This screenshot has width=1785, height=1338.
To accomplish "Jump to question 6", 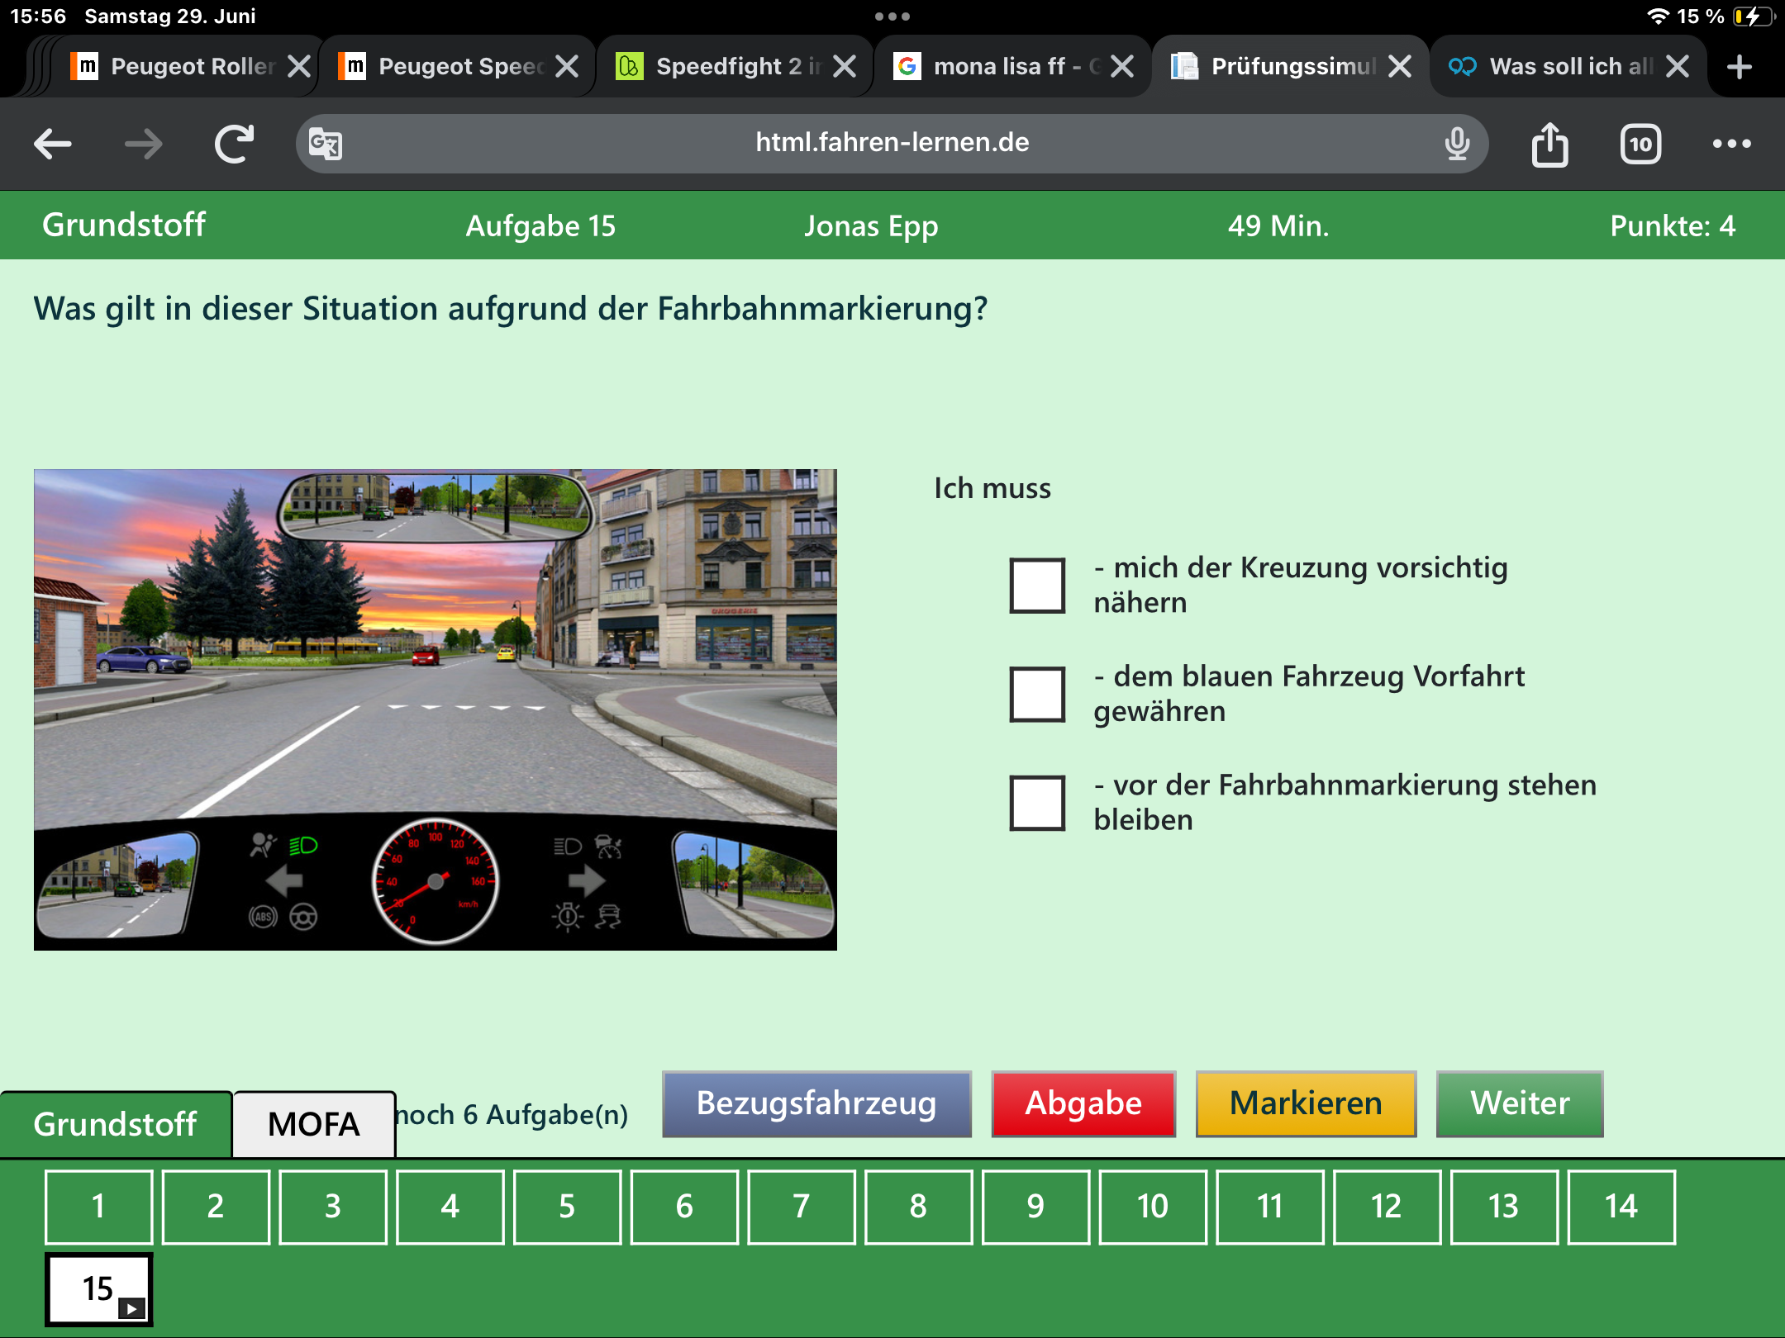I will pyautogui.click(x=684, y=1207).
